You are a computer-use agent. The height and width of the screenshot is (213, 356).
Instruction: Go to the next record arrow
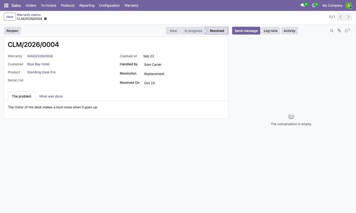348,17
